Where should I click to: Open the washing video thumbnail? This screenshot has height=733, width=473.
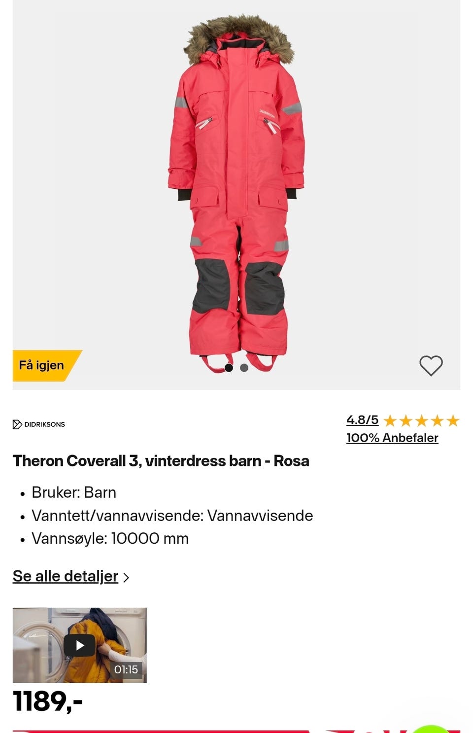pyautogui.click(x=79, y=645)
